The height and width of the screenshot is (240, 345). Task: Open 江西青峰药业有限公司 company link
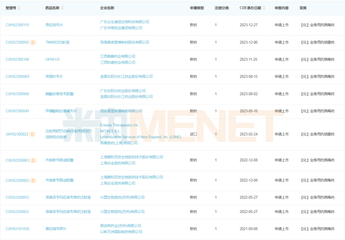tap(118, 56)
